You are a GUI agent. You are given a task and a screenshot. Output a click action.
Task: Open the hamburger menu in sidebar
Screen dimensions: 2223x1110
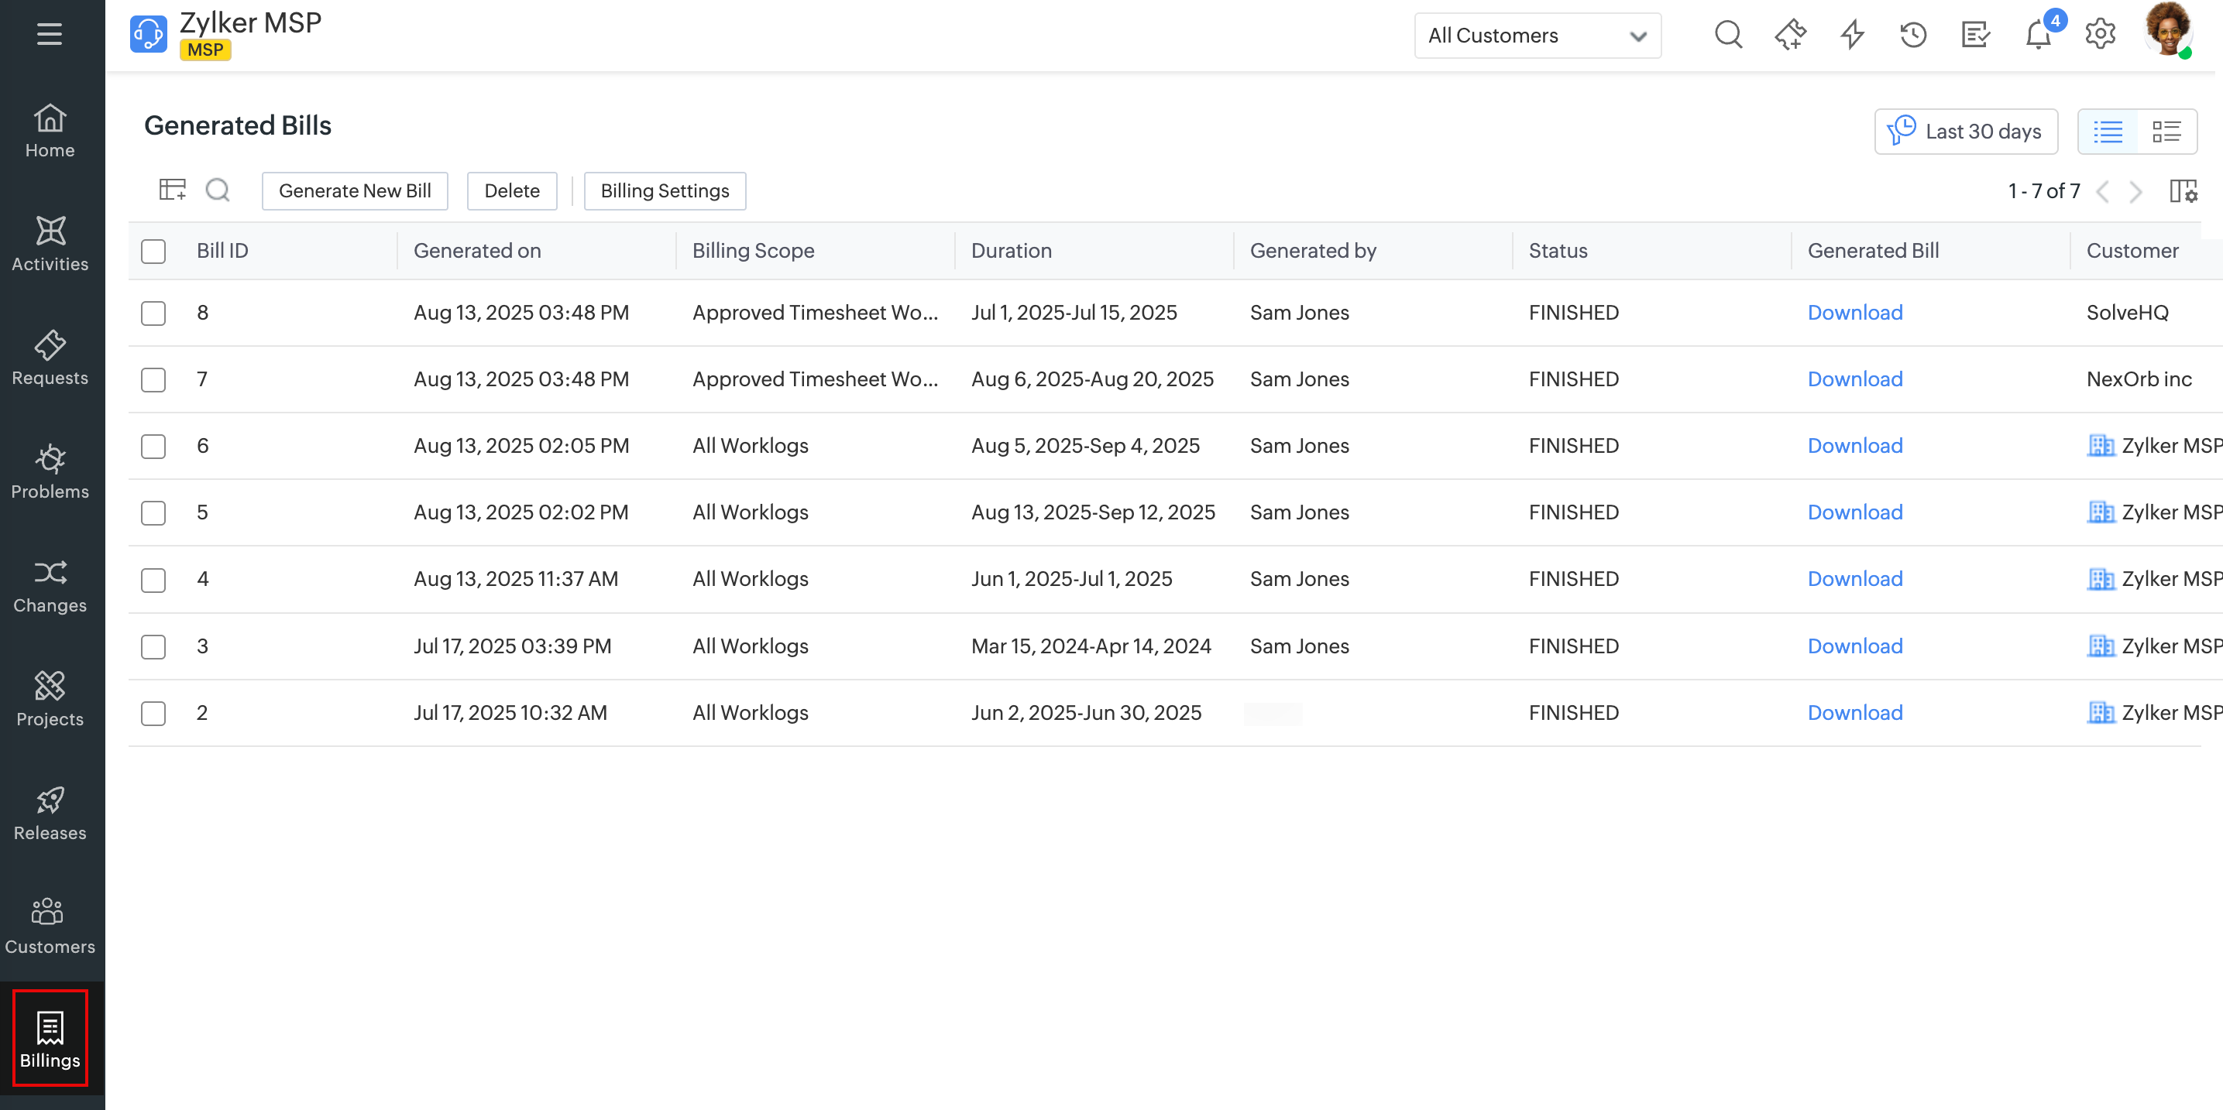click(x=50, y=33)
